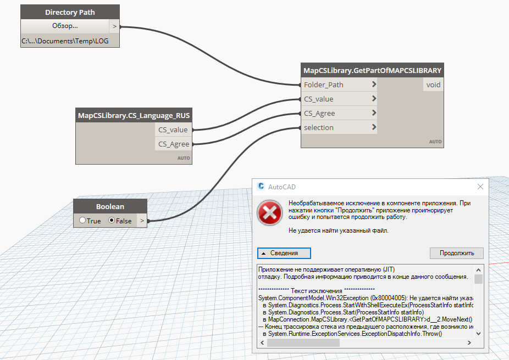Click the Продолжить button

(x=457, y=253)
